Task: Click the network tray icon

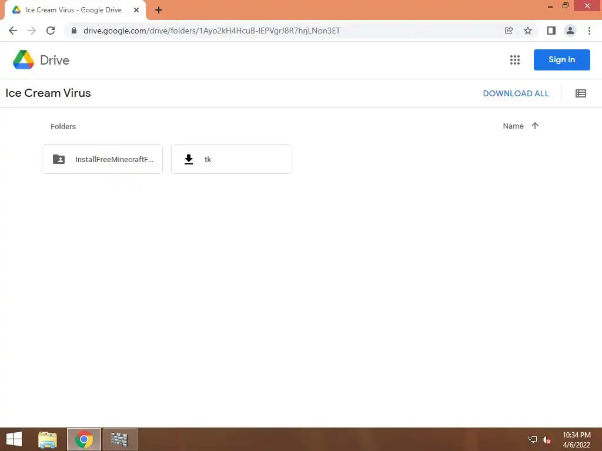Action: [533, 440]
